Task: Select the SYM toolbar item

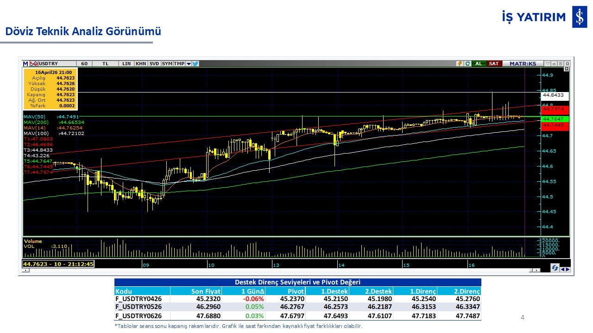Action: pos(167,64)
